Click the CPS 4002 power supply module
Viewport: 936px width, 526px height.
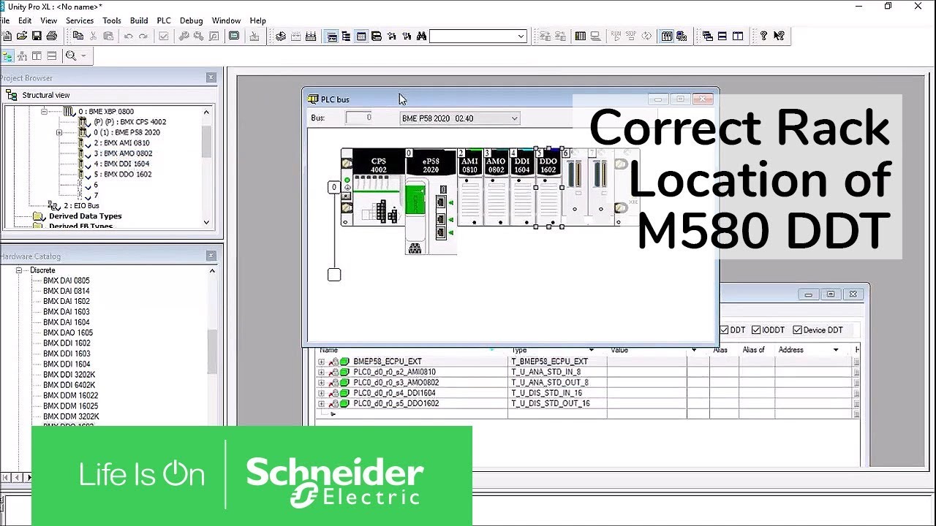tap(378, 187)
